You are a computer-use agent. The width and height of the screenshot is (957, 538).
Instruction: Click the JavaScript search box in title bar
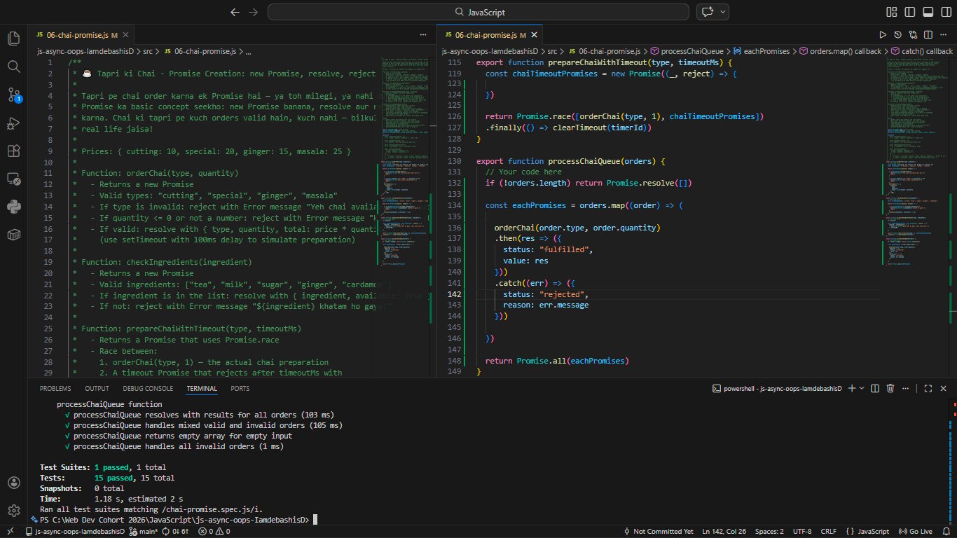480,12
